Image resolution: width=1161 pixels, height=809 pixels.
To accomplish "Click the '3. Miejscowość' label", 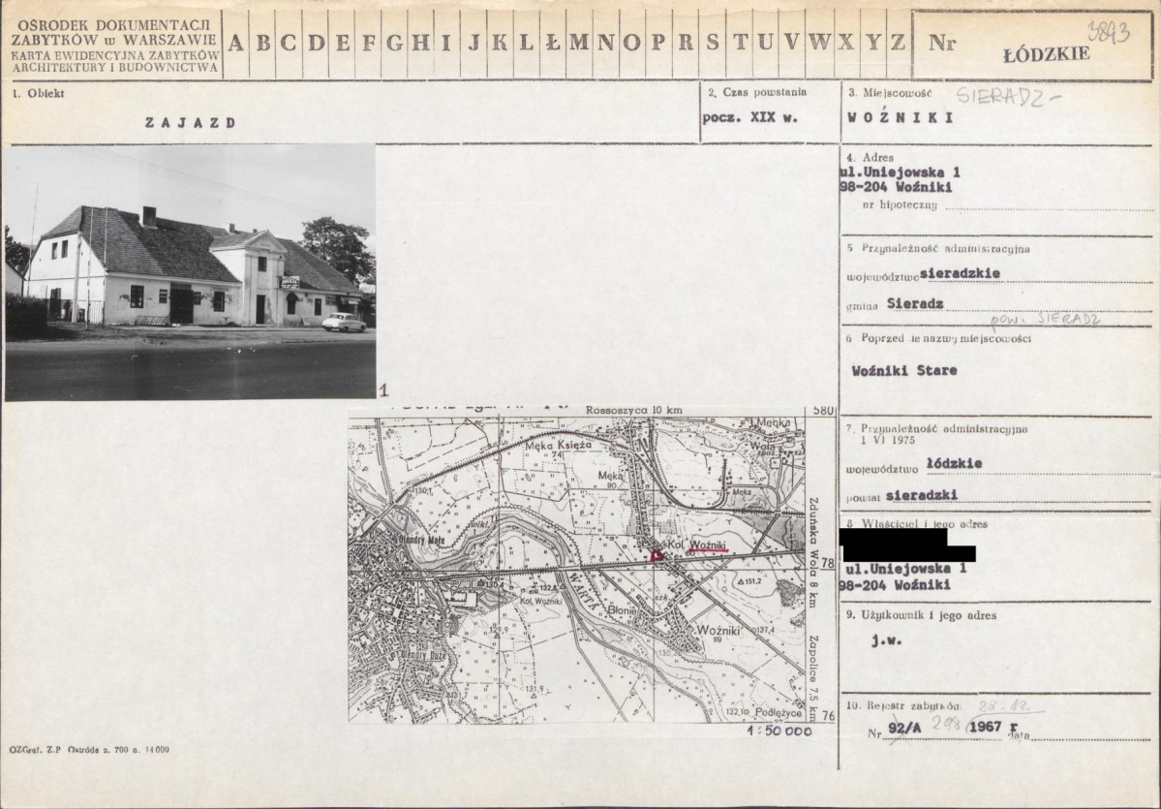I will 890,93.
